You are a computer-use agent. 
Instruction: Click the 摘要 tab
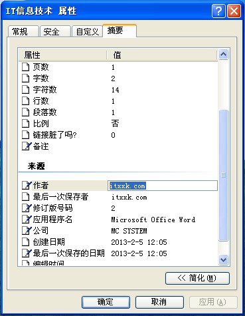click(x=120, y=31)
